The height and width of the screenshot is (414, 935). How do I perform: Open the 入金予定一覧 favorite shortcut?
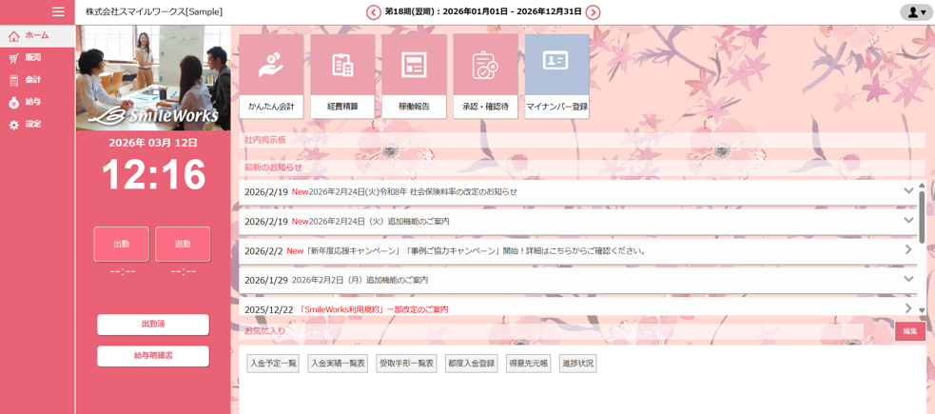273,364
